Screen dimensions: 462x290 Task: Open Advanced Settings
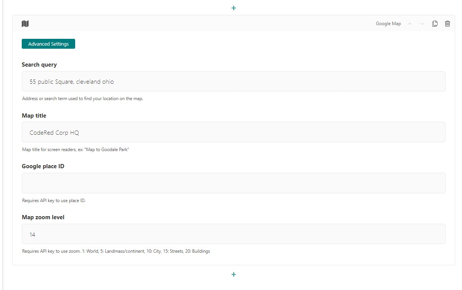click(48, 44)
